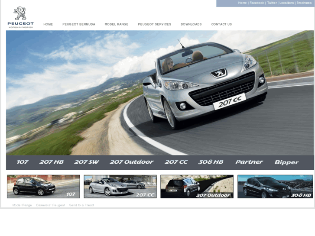Open the 207 Outdoor car thumbnail
The height and width of the screenshot is (236, 315).
[197, 186]
